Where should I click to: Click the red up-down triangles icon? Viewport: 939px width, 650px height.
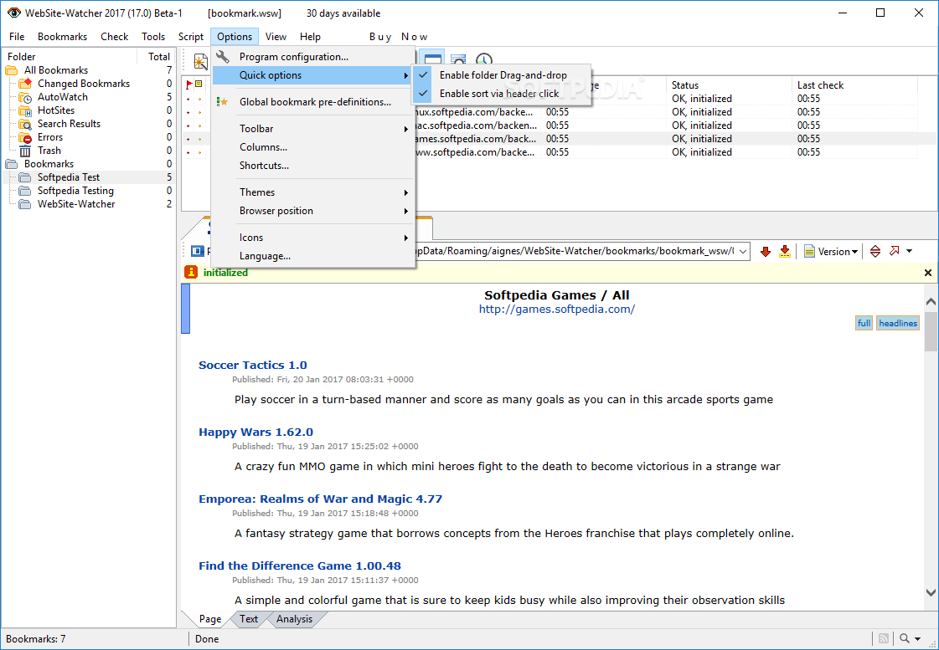(875, 252)
